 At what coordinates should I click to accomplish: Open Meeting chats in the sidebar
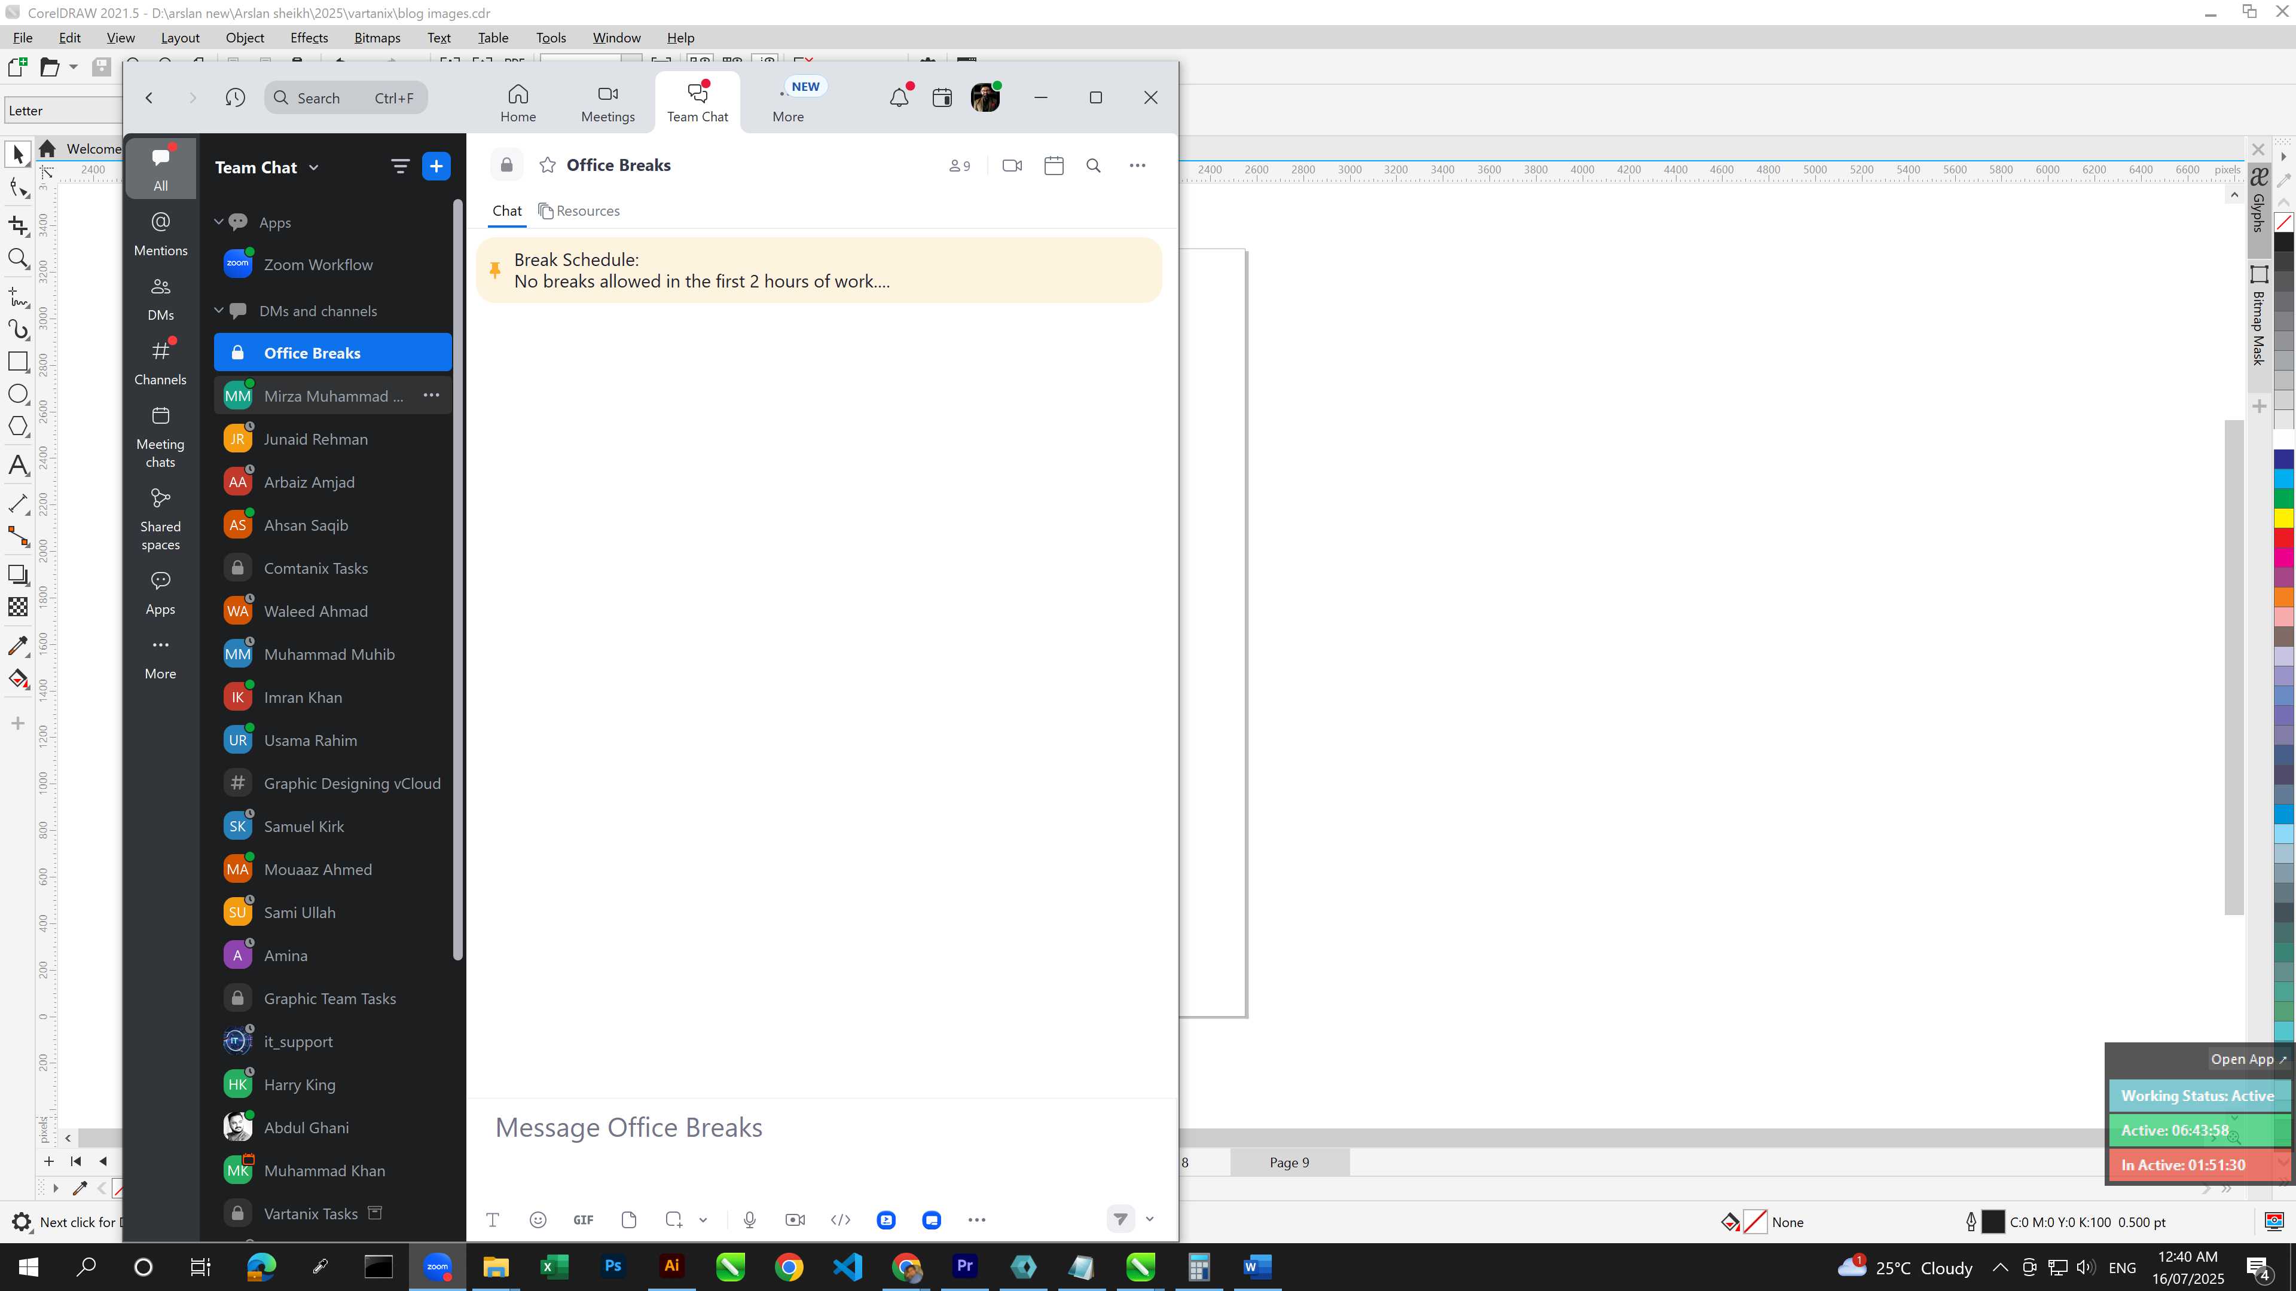click(x=160, y=438)
